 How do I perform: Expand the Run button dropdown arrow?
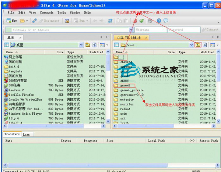tap(87, 21)
